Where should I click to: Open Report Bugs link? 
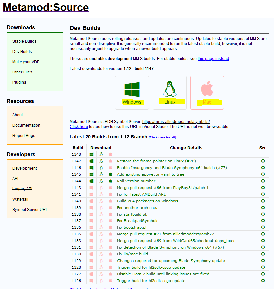tap(24, 136)
